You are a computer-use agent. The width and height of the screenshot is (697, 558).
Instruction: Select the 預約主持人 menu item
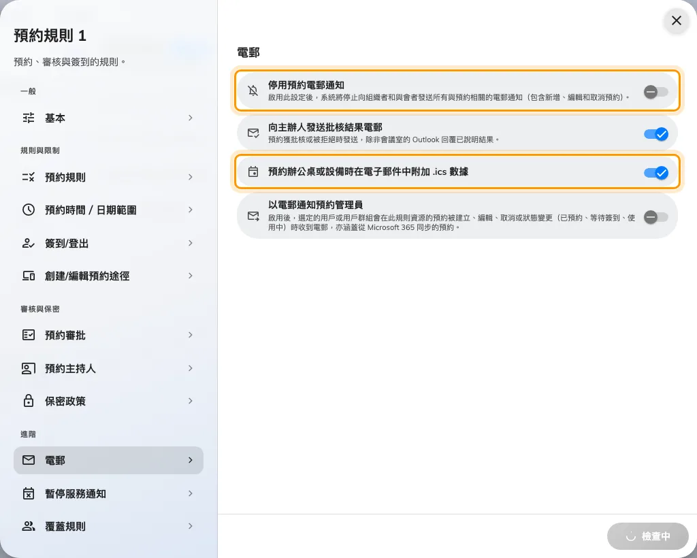[x=108, y=368]
